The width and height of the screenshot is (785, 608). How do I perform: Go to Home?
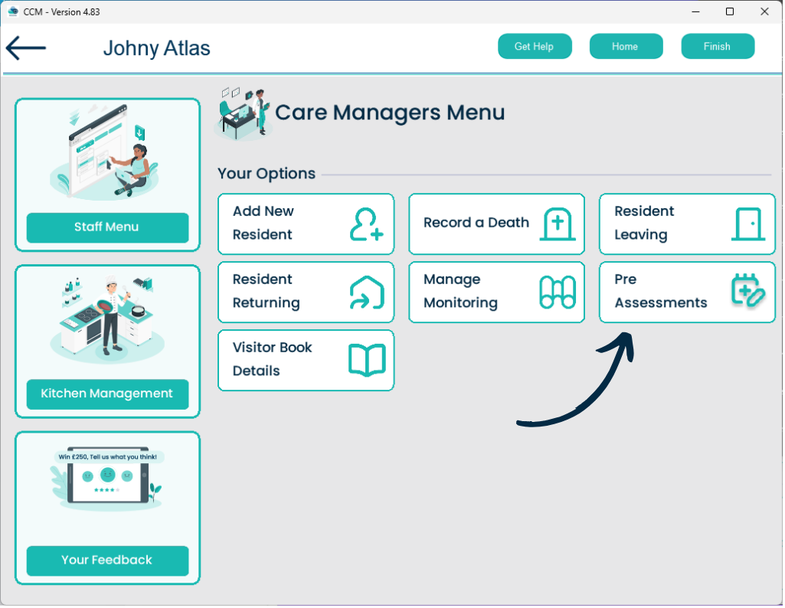pyautogui.click(x=625, y=47)
